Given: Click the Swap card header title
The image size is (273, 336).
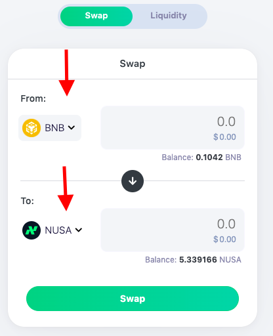Looking at the screenshot, I should (133, 64).
